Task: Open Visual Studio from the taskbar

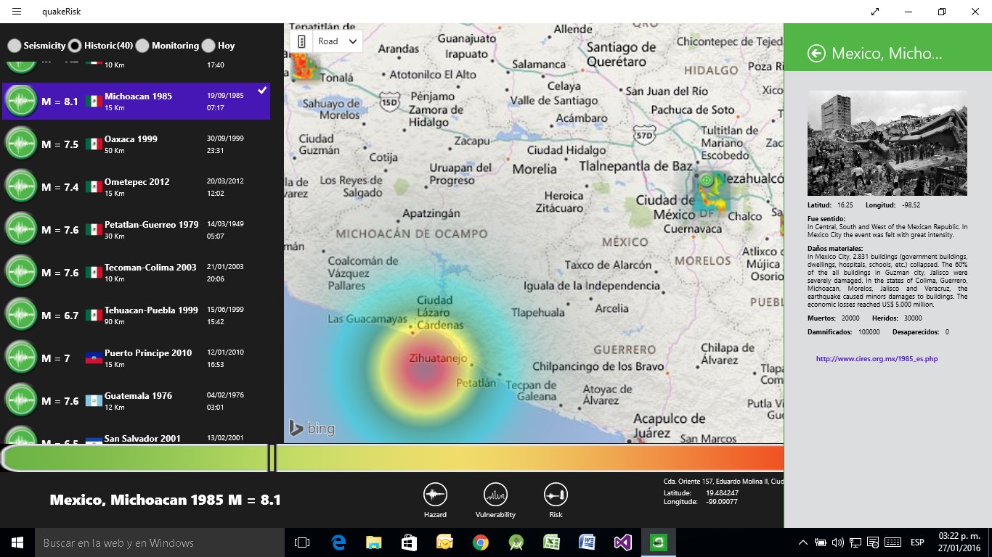Action: [622, 542]
